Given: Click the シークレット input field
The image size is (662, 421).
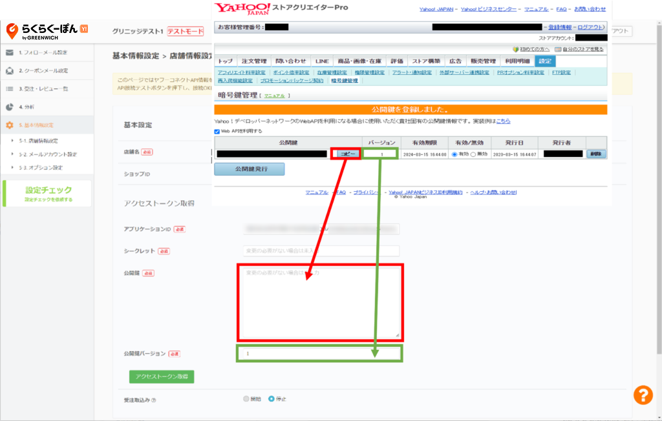Looking at the screenshot, I should click(x=321, y=251).
